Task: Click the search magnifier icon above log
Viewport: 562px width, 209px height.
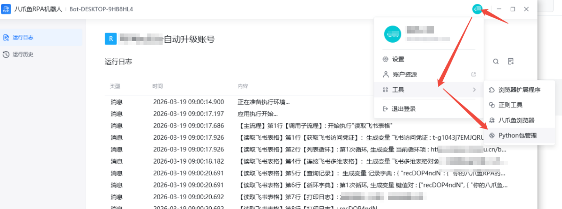Action: point(496,62)
